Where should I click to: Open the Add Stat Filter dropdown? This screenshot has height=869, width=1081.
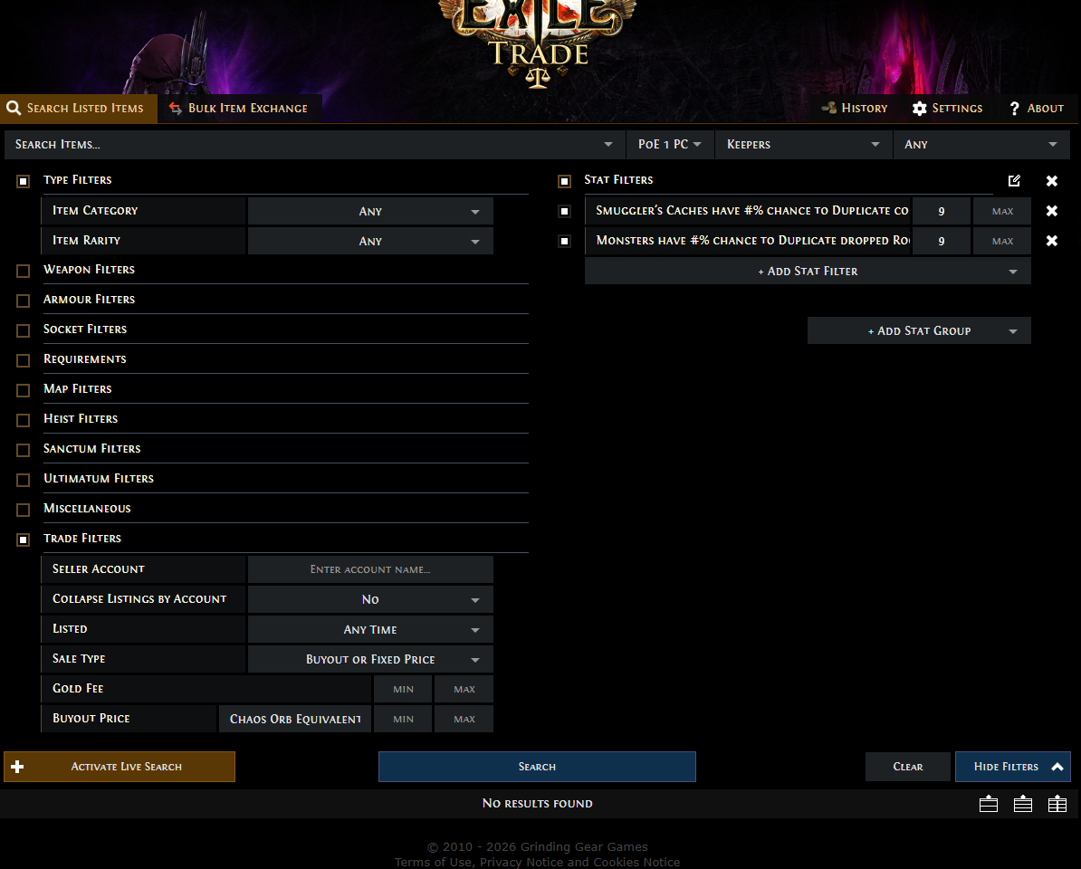[808, 271]
